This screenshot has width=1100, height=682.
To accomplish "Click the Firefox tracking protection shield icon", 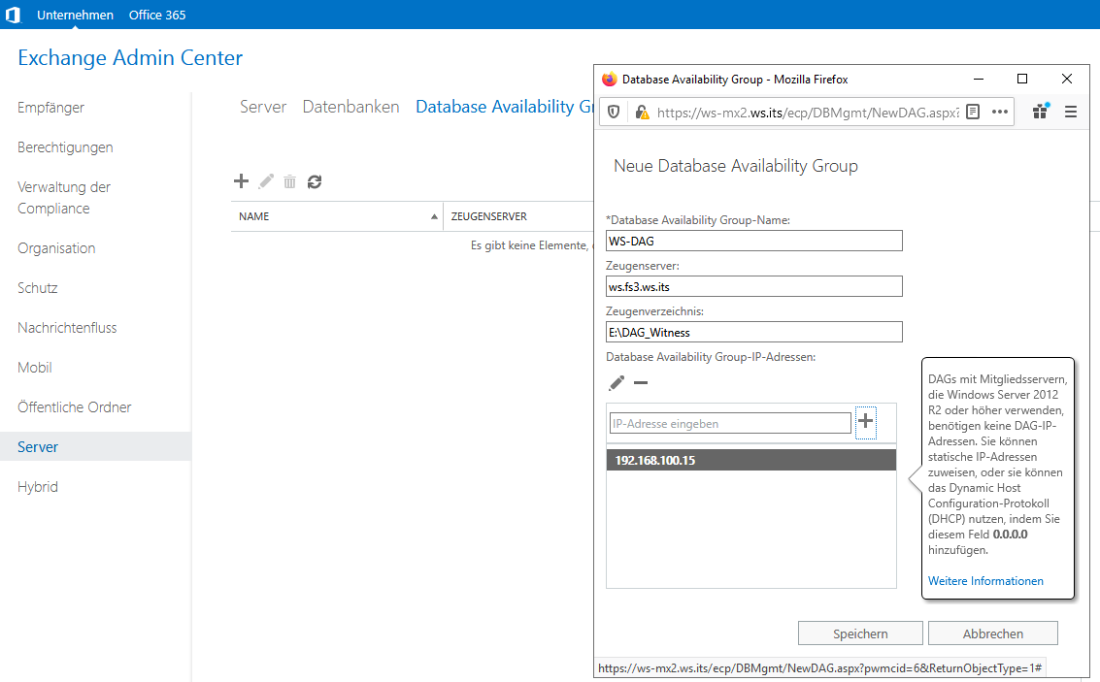I will point(614,112).
